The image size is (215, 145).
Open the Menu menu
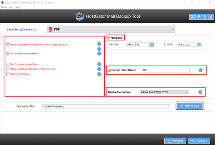tap(4, 7)
